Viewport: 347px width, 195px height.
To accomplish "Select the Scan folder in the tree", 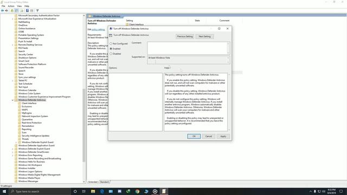I will coord(24,133).
